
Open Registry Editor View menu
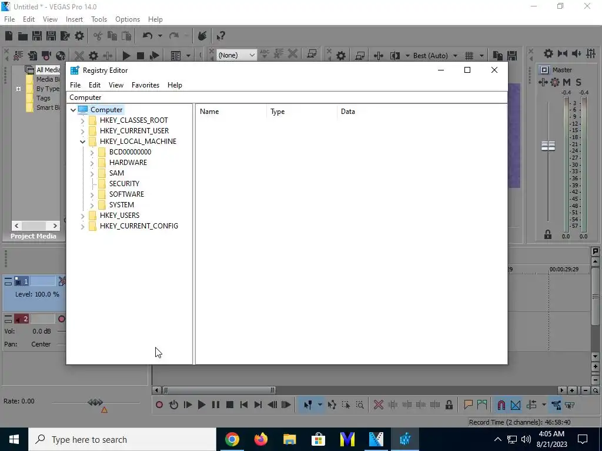116,85
